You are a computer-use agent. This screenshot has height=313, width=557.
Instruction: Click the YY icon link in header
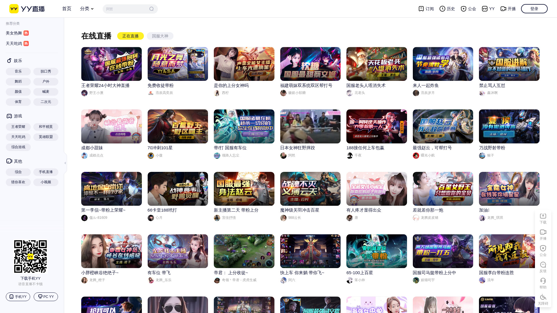pos(488,9)
